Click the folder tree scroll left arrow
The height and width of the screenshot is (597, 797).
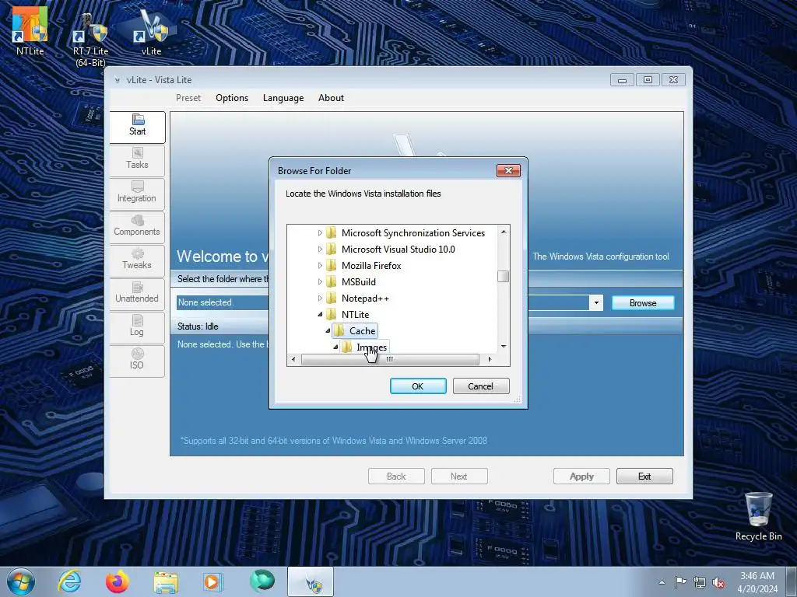click(293, 359)
